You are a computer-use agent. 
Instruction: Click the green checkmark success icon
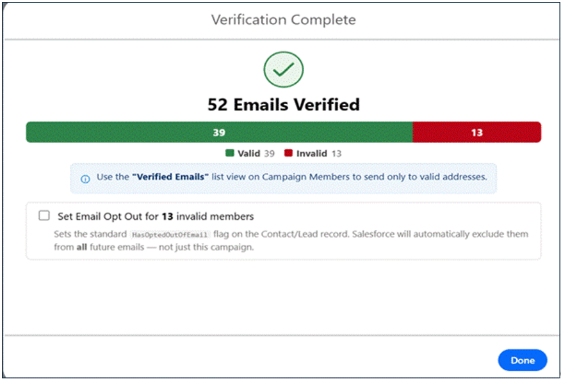pyautogui.click(x=283, y=70)
